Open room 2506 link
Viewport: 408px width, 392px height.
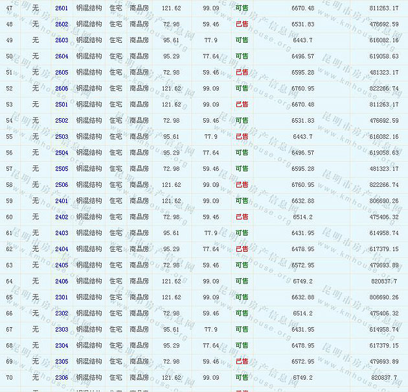62,185
